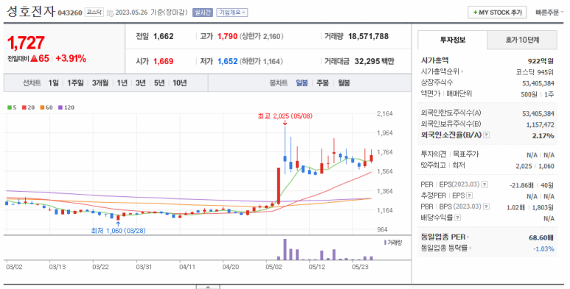Open 동일업종 PER link
Screen dimensions: 570x289
pyautogui.click(x=445, y=237)
